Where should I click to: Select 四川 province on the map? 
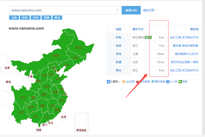[23, 98]
